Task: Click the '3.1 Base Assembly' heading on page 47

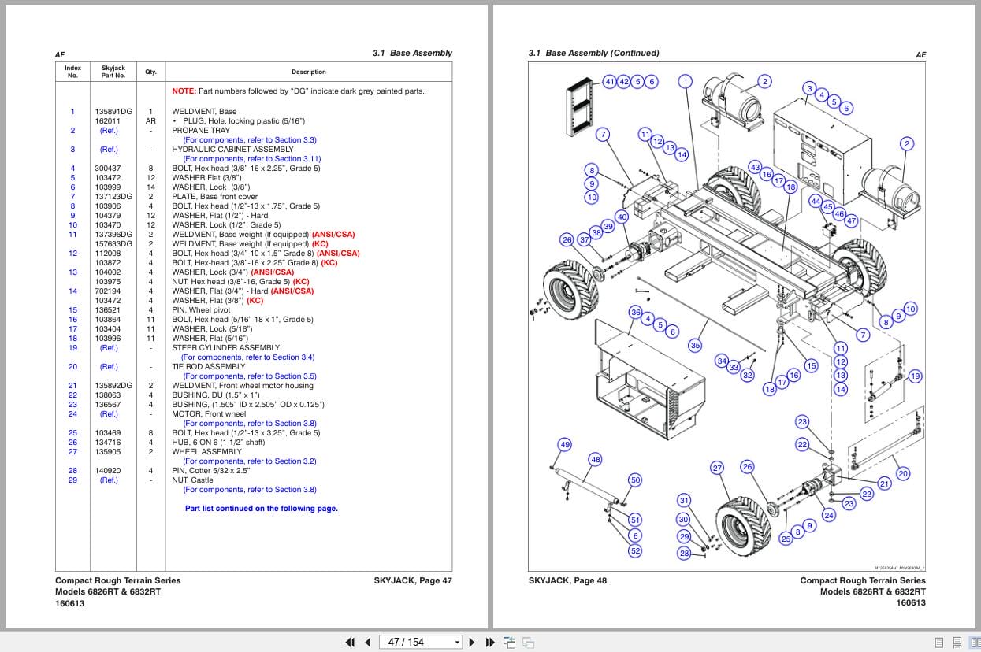Action: (412, 54)
